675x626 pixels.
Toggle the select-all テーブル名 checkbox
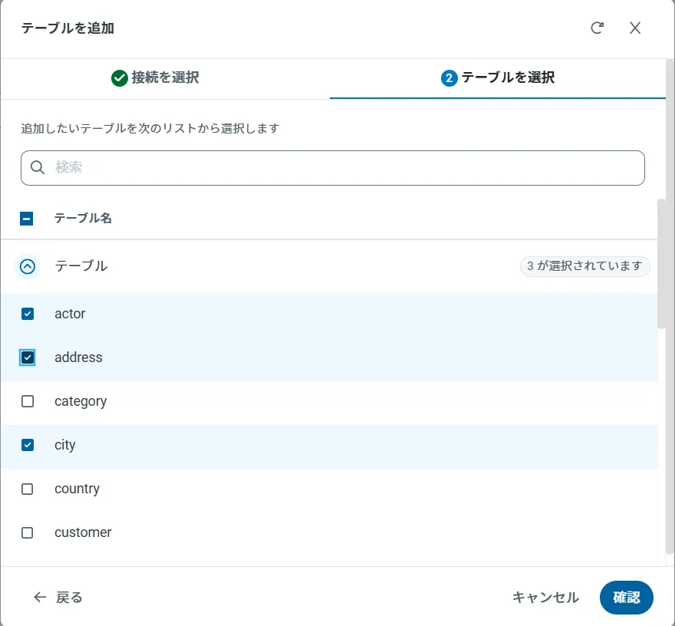click(27, 219)
